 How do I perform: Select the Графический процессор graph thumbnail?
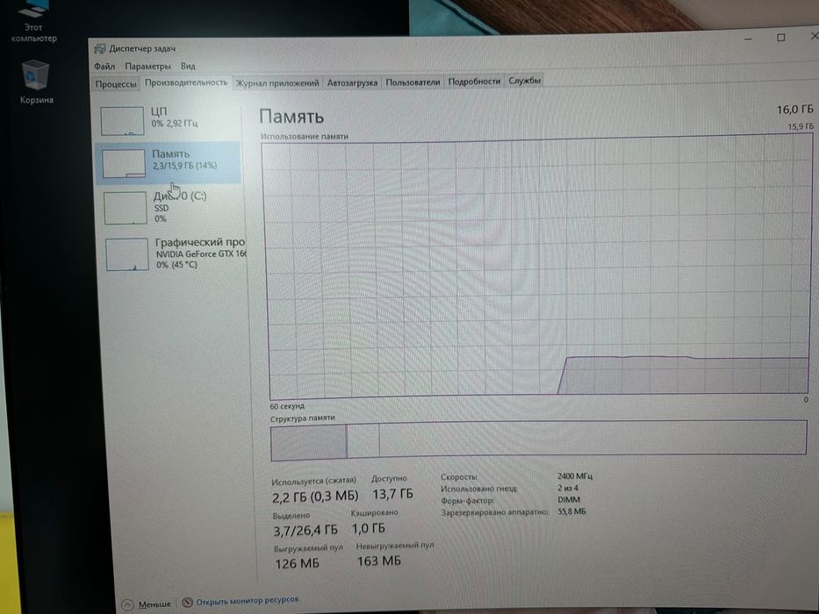pos(127,254)
